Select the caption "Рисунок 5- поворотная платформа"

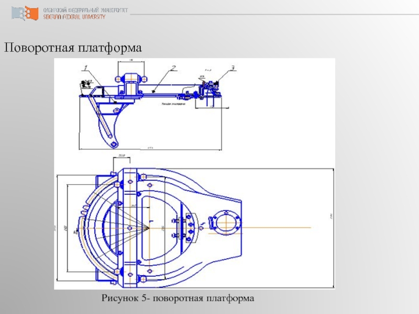click(x=177, y=298)
